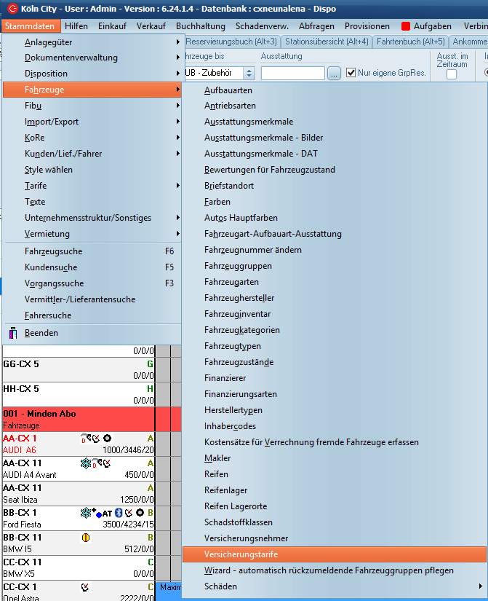This screenshot has height=601, width=488.
Task: Click the Bluetooth icon on Ford Fiesta row
Action: click(x=119, y=513)
